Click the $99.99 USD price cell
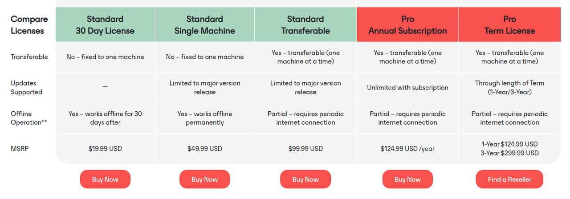 [x=305, y=149]
